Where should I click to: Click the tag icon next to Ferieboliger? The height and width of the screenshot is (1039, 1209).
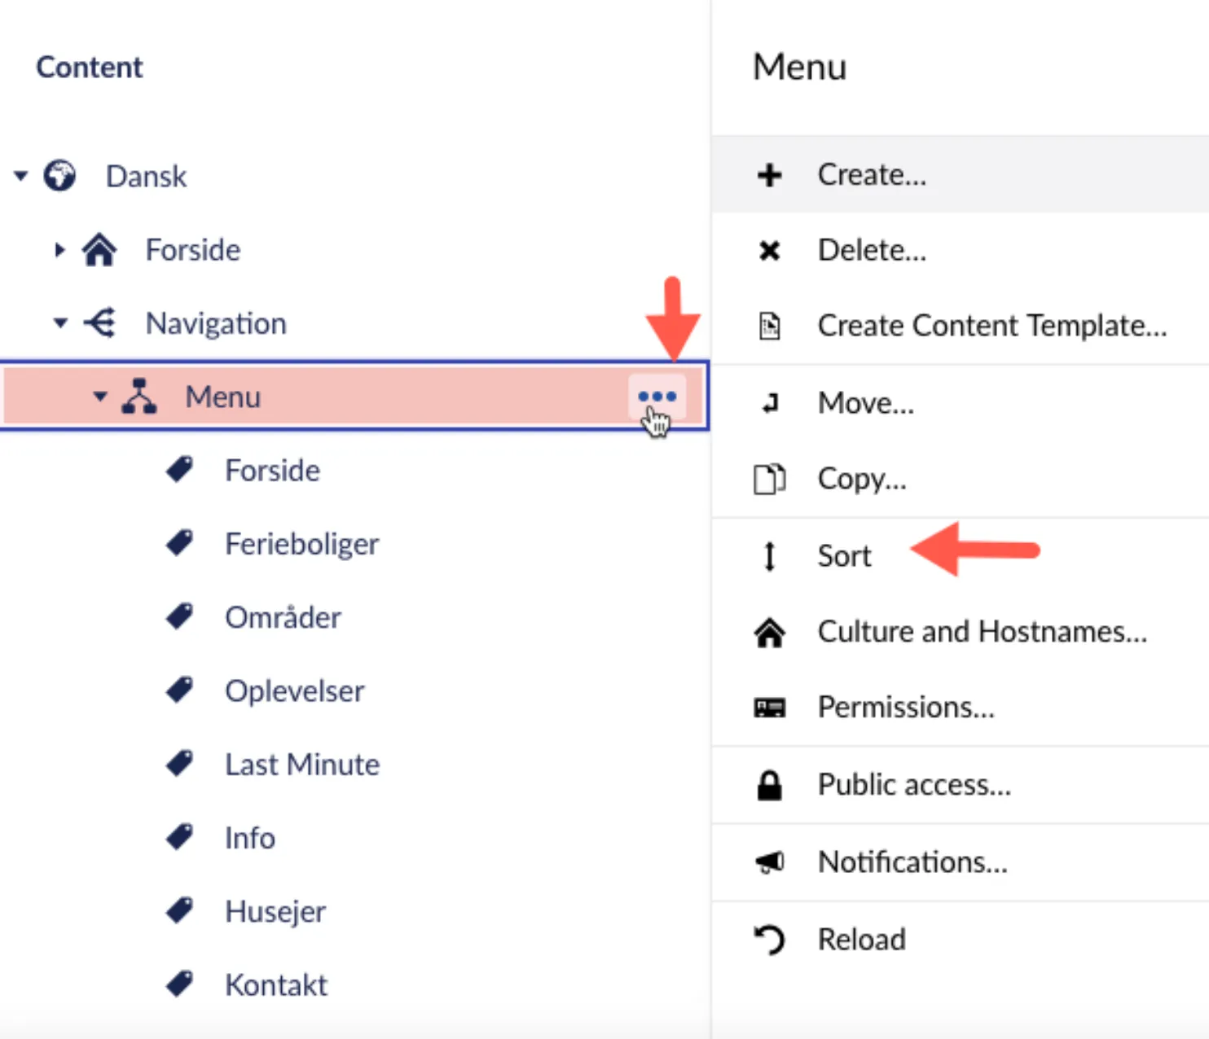coord(179,543)
